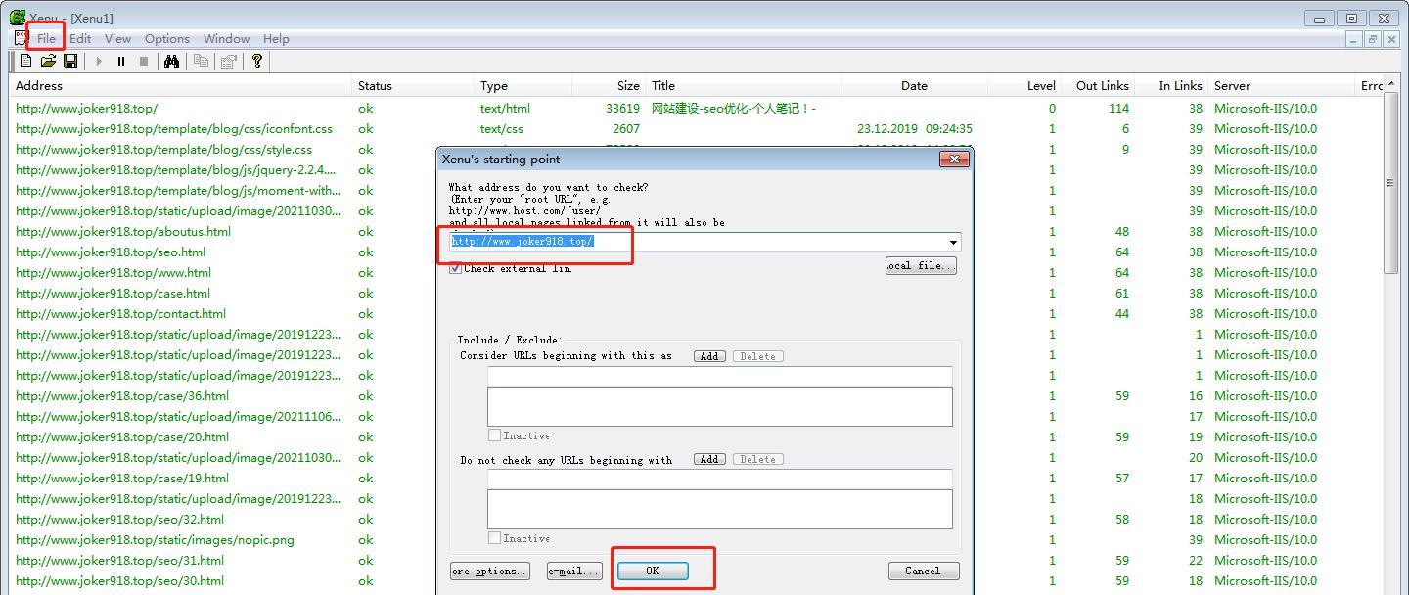Sort by the Level column header
This screenshot has width=1409, height=595.
tap(1024, 86)
